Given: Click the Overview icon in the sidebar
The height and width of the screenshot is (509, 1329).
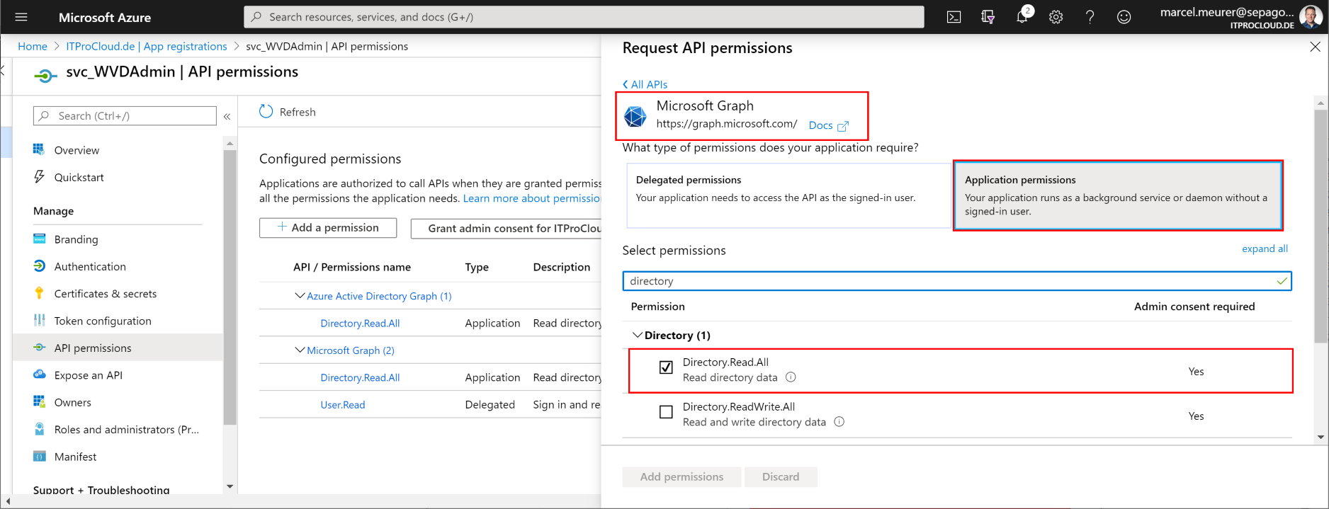Looking at the screenshot, I should click(39, 149).
